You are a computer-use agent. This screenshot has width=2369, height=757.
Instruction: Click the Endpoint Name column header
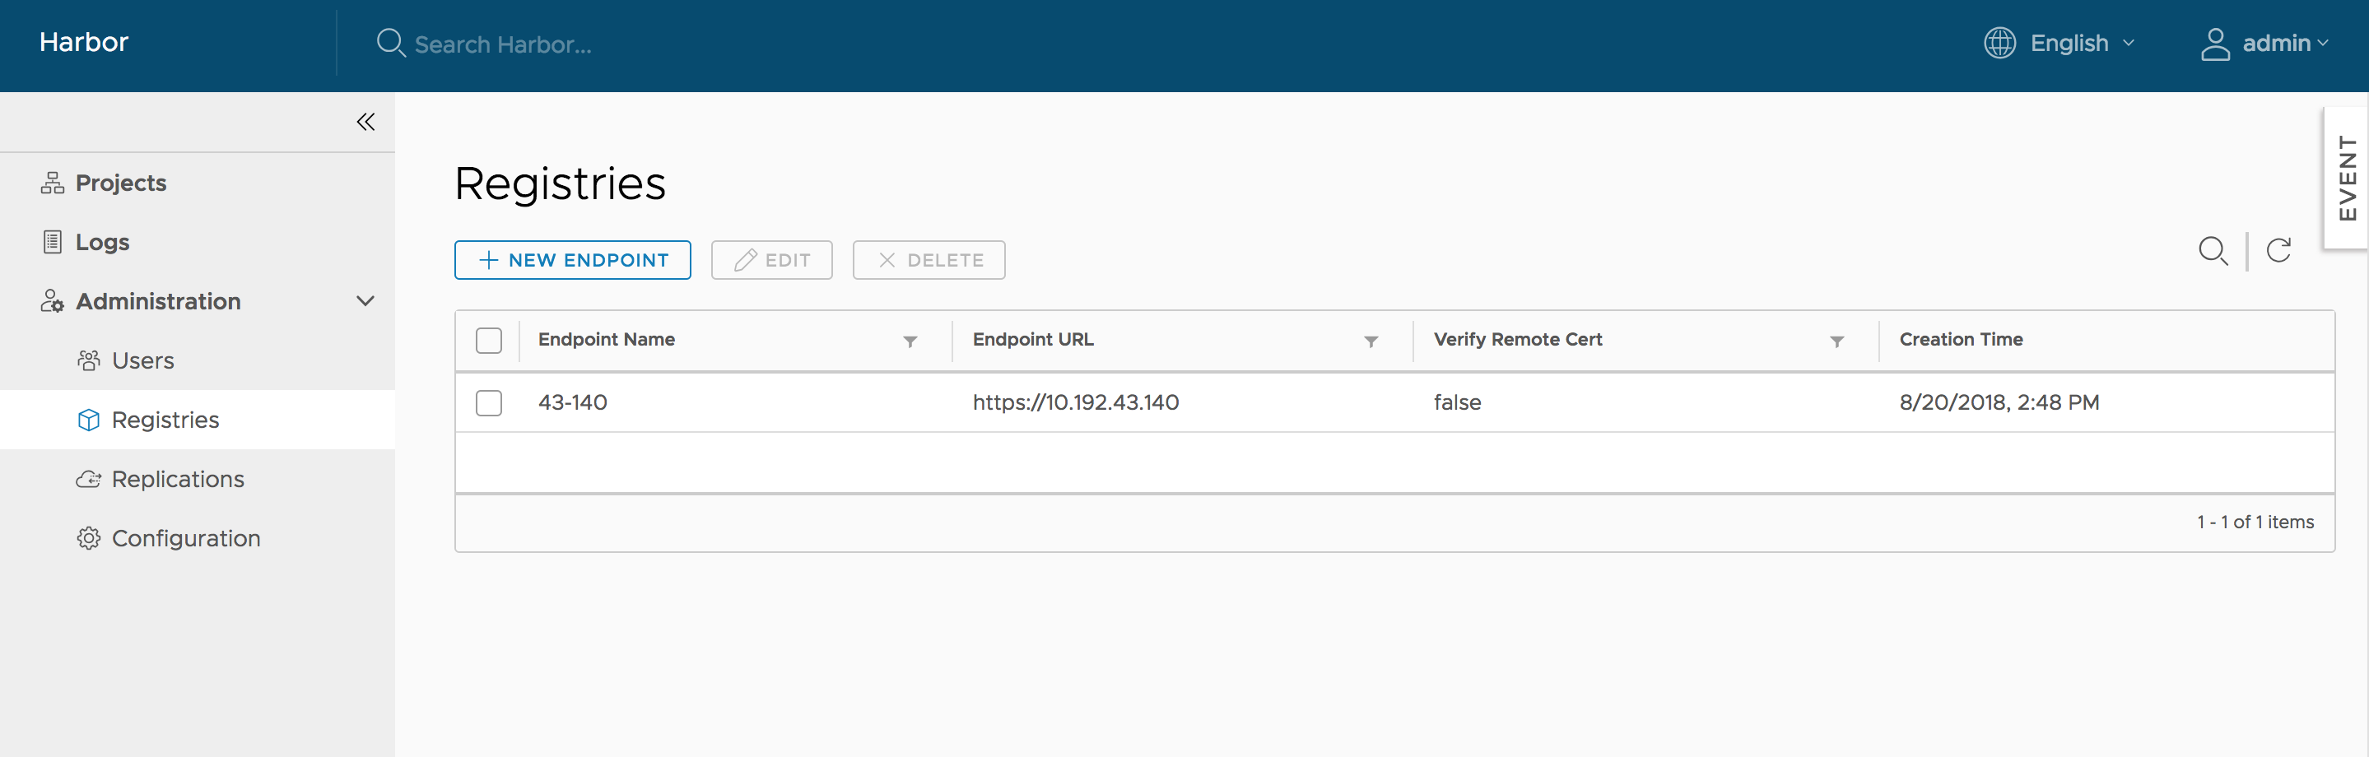606,339
